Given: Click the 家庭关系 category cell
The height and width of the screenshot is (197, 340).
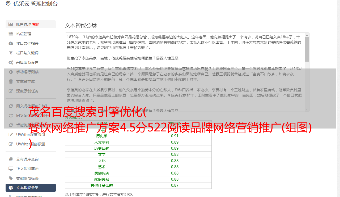Looking at the screenshot, I should [102, 179].
